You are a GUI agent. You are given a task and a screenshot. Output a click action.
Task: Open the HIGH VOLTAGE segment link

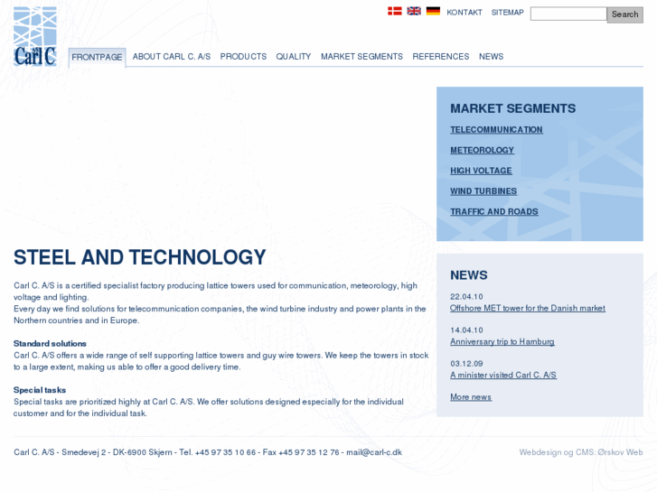[x=481, y=171]
